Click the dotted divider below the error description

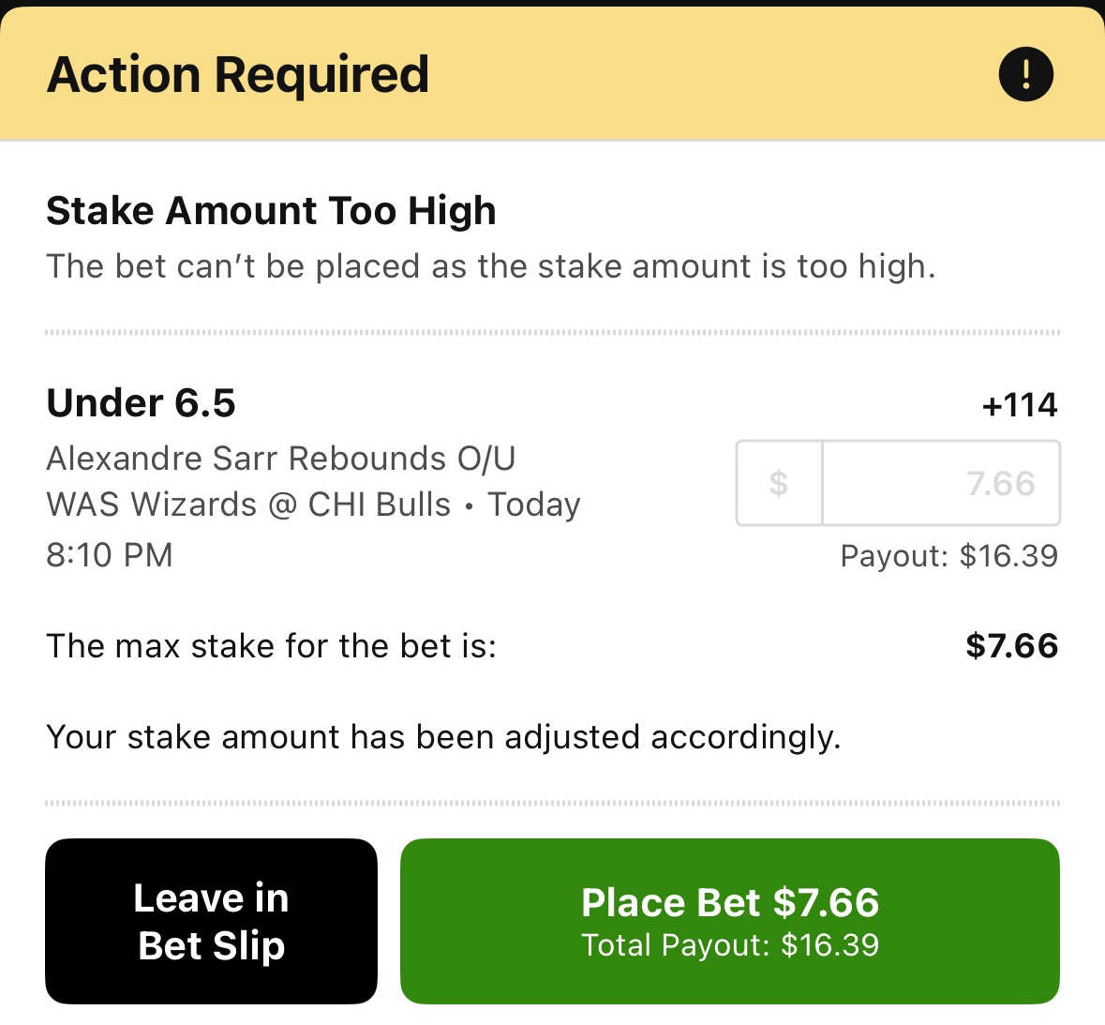[x=553, y=332]
